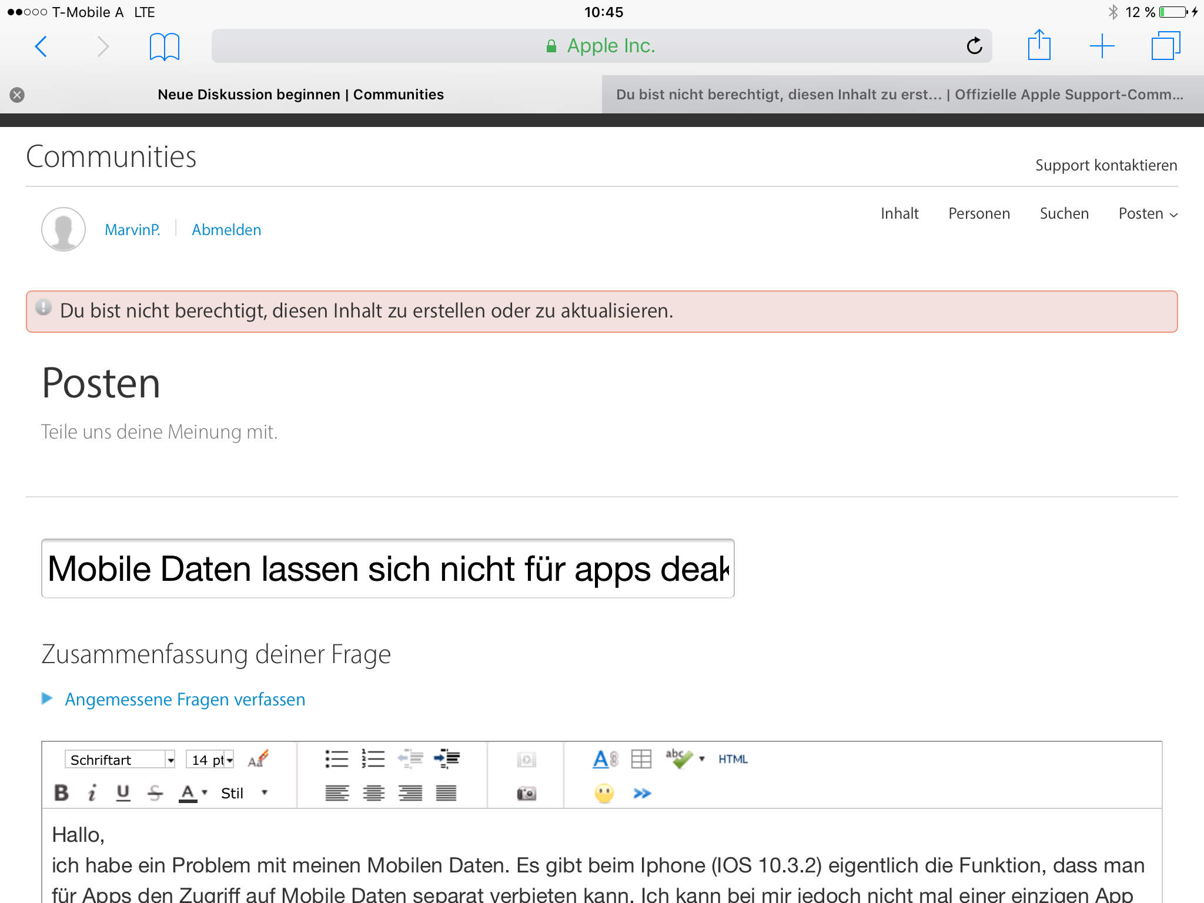Insert a bulleted list

(336, 759)
